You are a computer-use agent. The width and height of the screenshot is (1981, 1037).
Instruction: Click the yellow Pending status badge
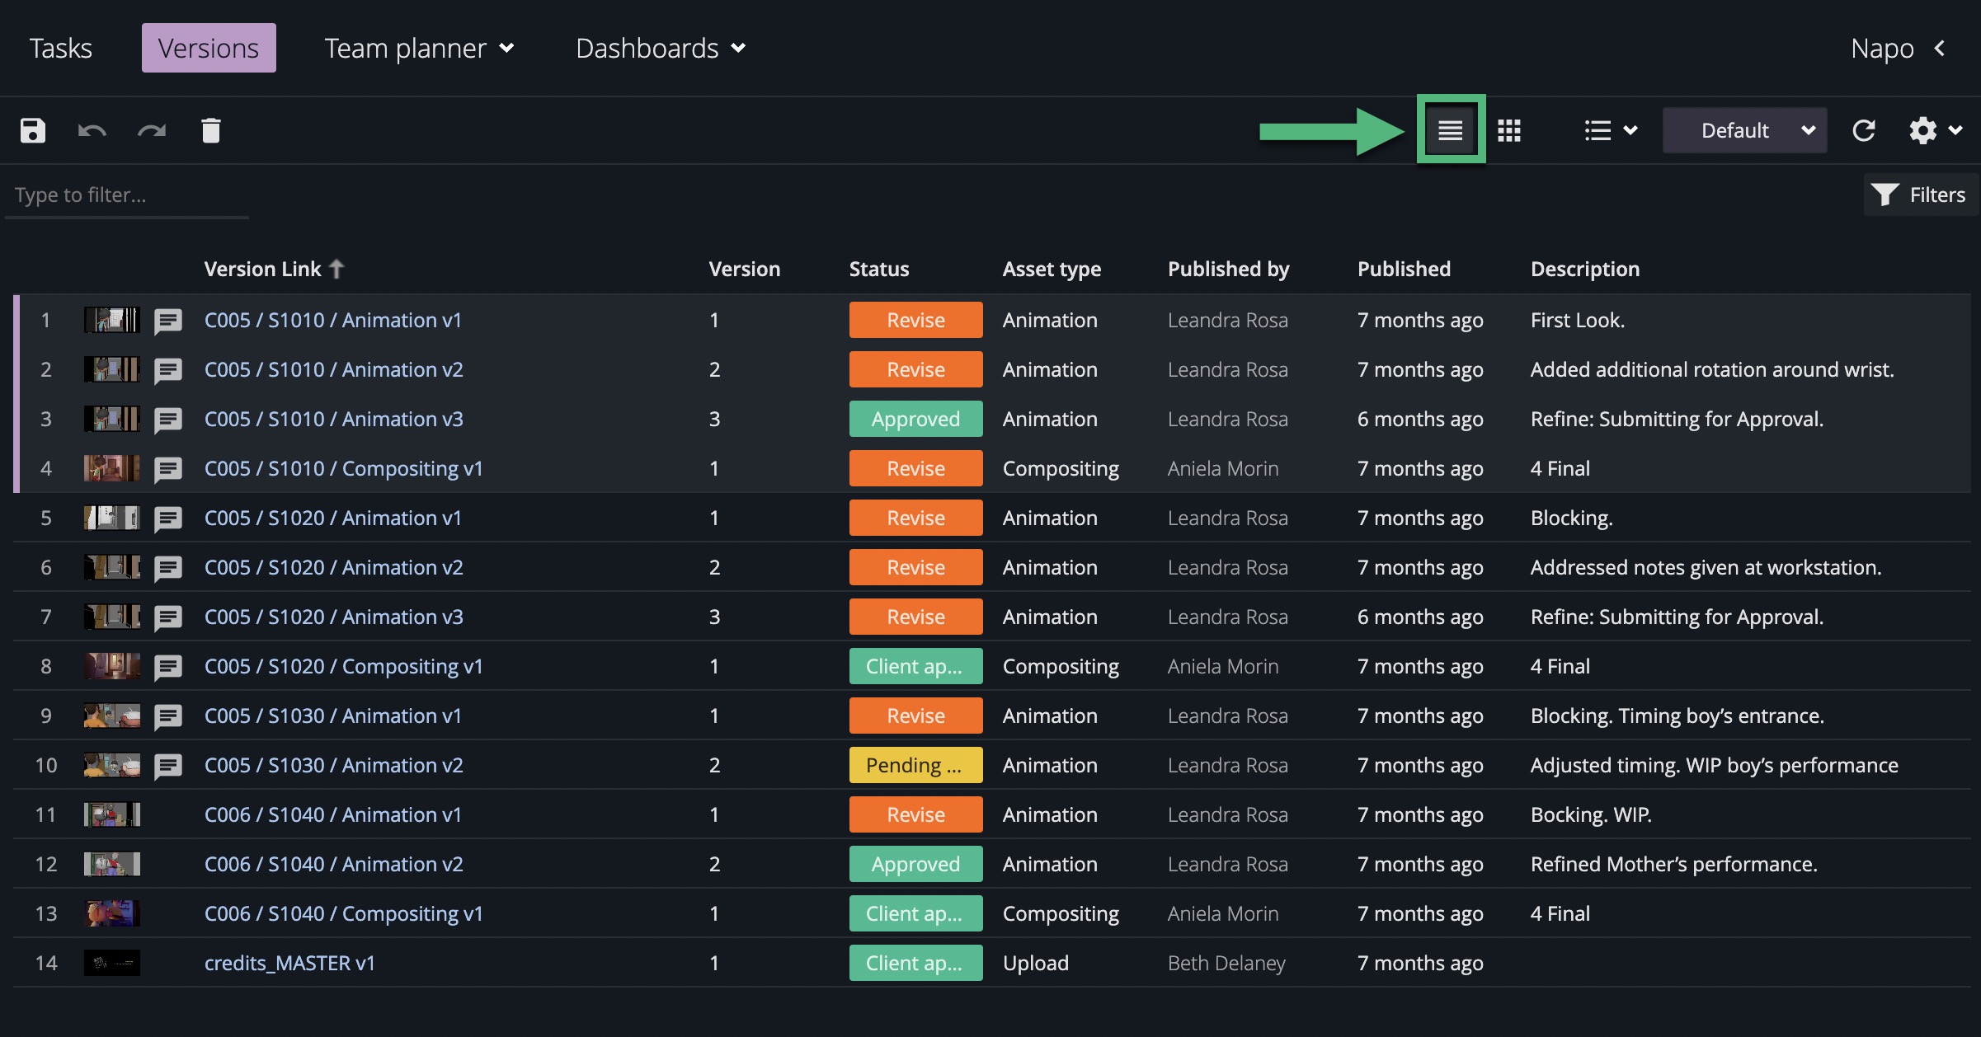(915, 765)
